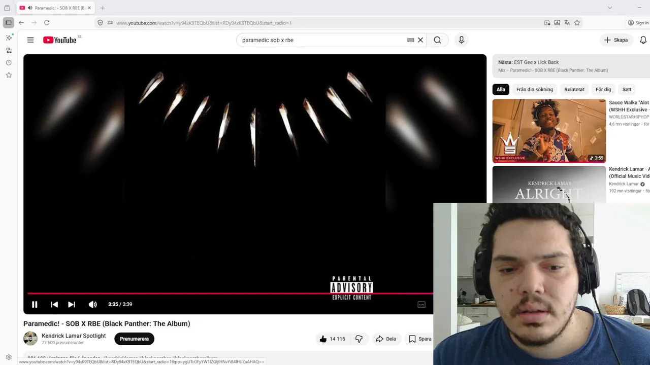Like the video with thumbs up
This screenshot has height=365, width=650.
click(x=332, y=339)
